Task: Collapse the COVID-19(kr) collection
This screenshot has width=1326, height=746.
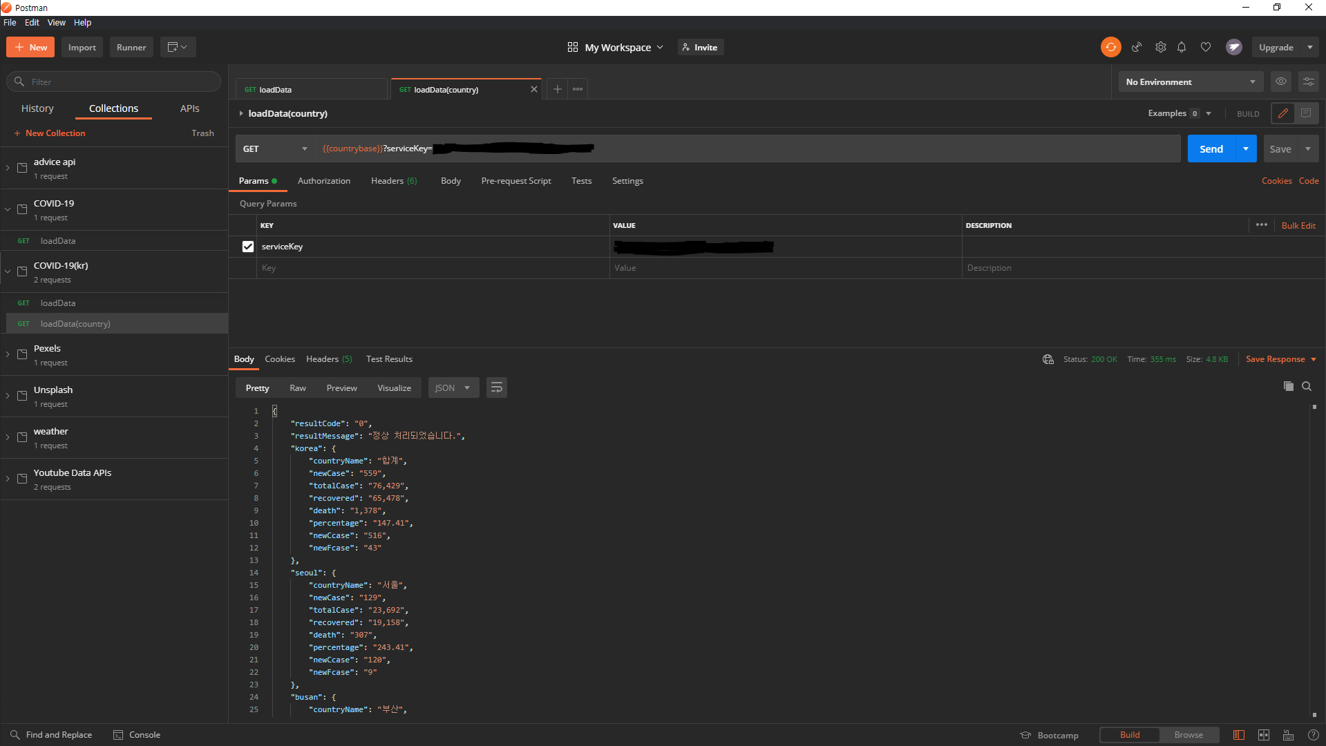Action: 8,271
